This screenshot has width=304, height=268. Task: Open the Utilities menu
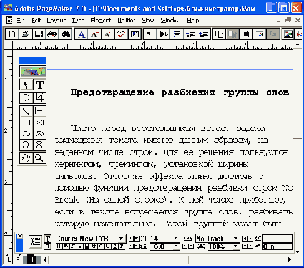tap(126, 20)
